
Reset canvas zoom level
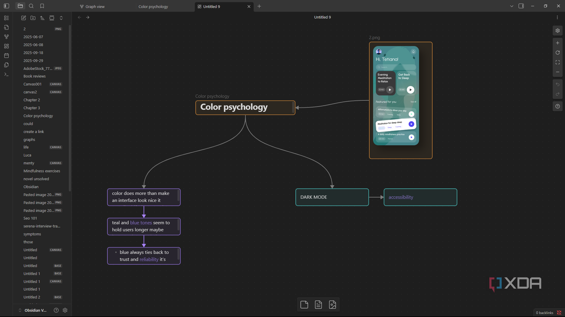pyautogui.click(x=557, y=53)
